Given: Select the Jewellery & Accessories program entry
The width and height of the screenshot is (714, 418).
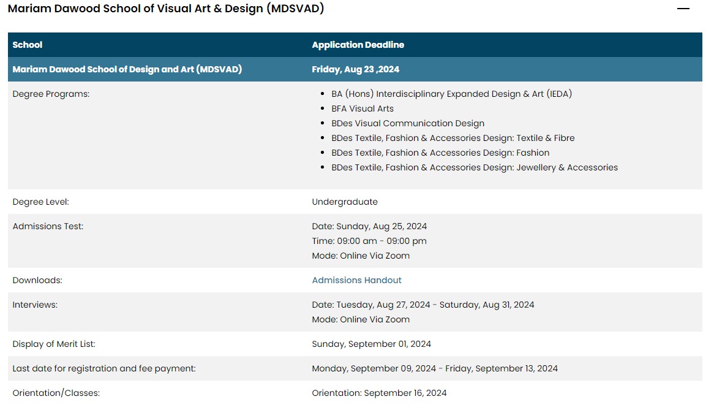Looking at the screenshot, I should (x=475, y=167).
